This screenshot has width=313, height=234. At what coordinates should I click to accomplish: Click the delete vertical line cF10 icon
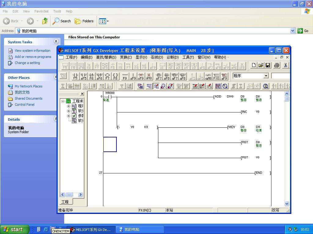point(149,76)
